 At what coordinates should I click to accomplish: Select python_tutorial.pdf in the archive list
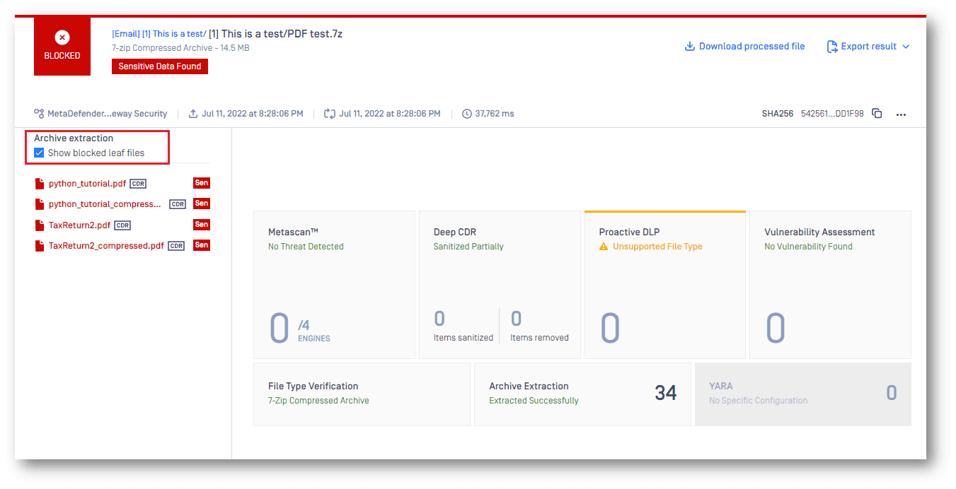87,184
